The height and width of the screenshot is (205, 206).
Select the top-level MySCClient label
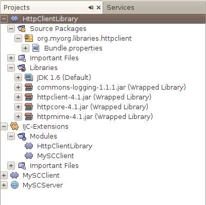click(x=41, y=176)
